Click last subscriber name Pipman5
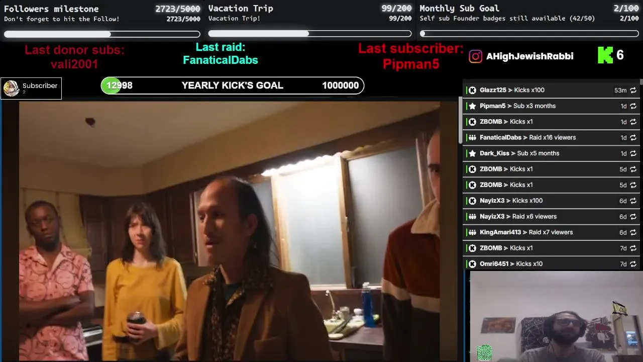The image size is (643, 362). pos(411,64)
